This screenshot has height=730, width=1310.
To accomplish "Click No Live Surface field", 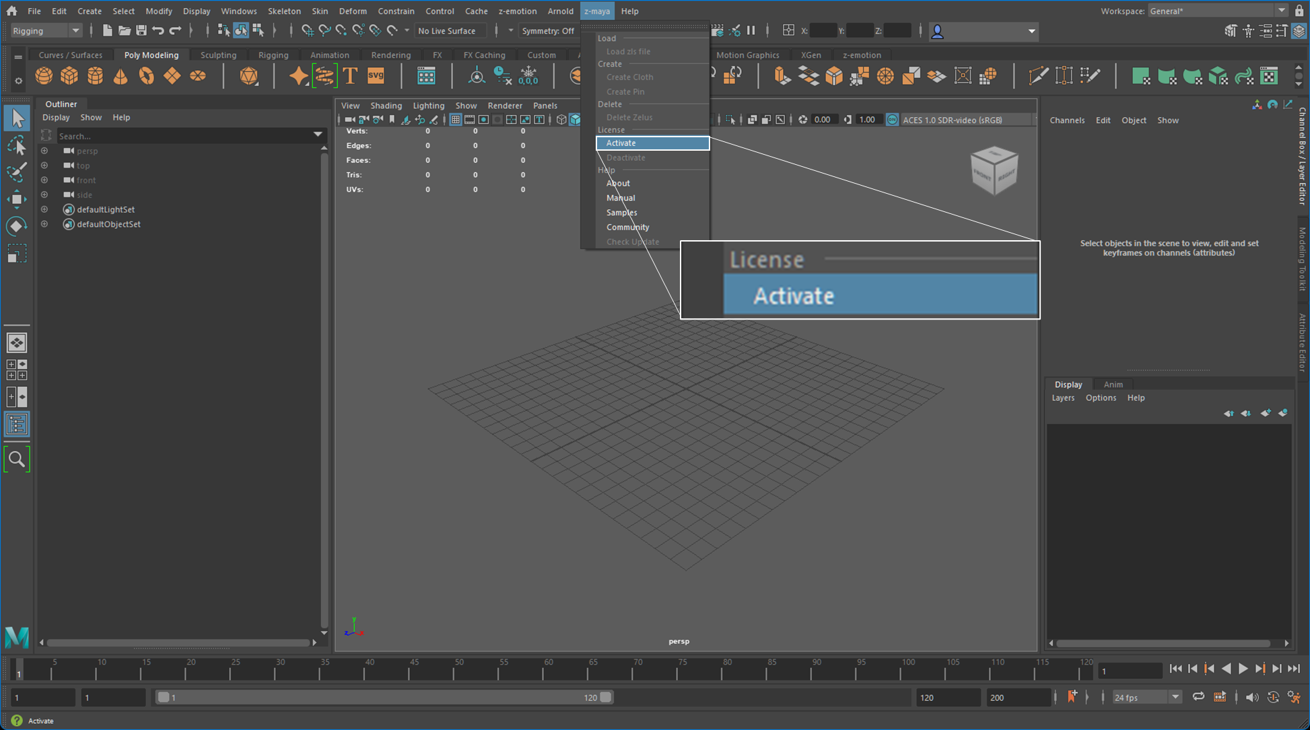I will (449, 31).
